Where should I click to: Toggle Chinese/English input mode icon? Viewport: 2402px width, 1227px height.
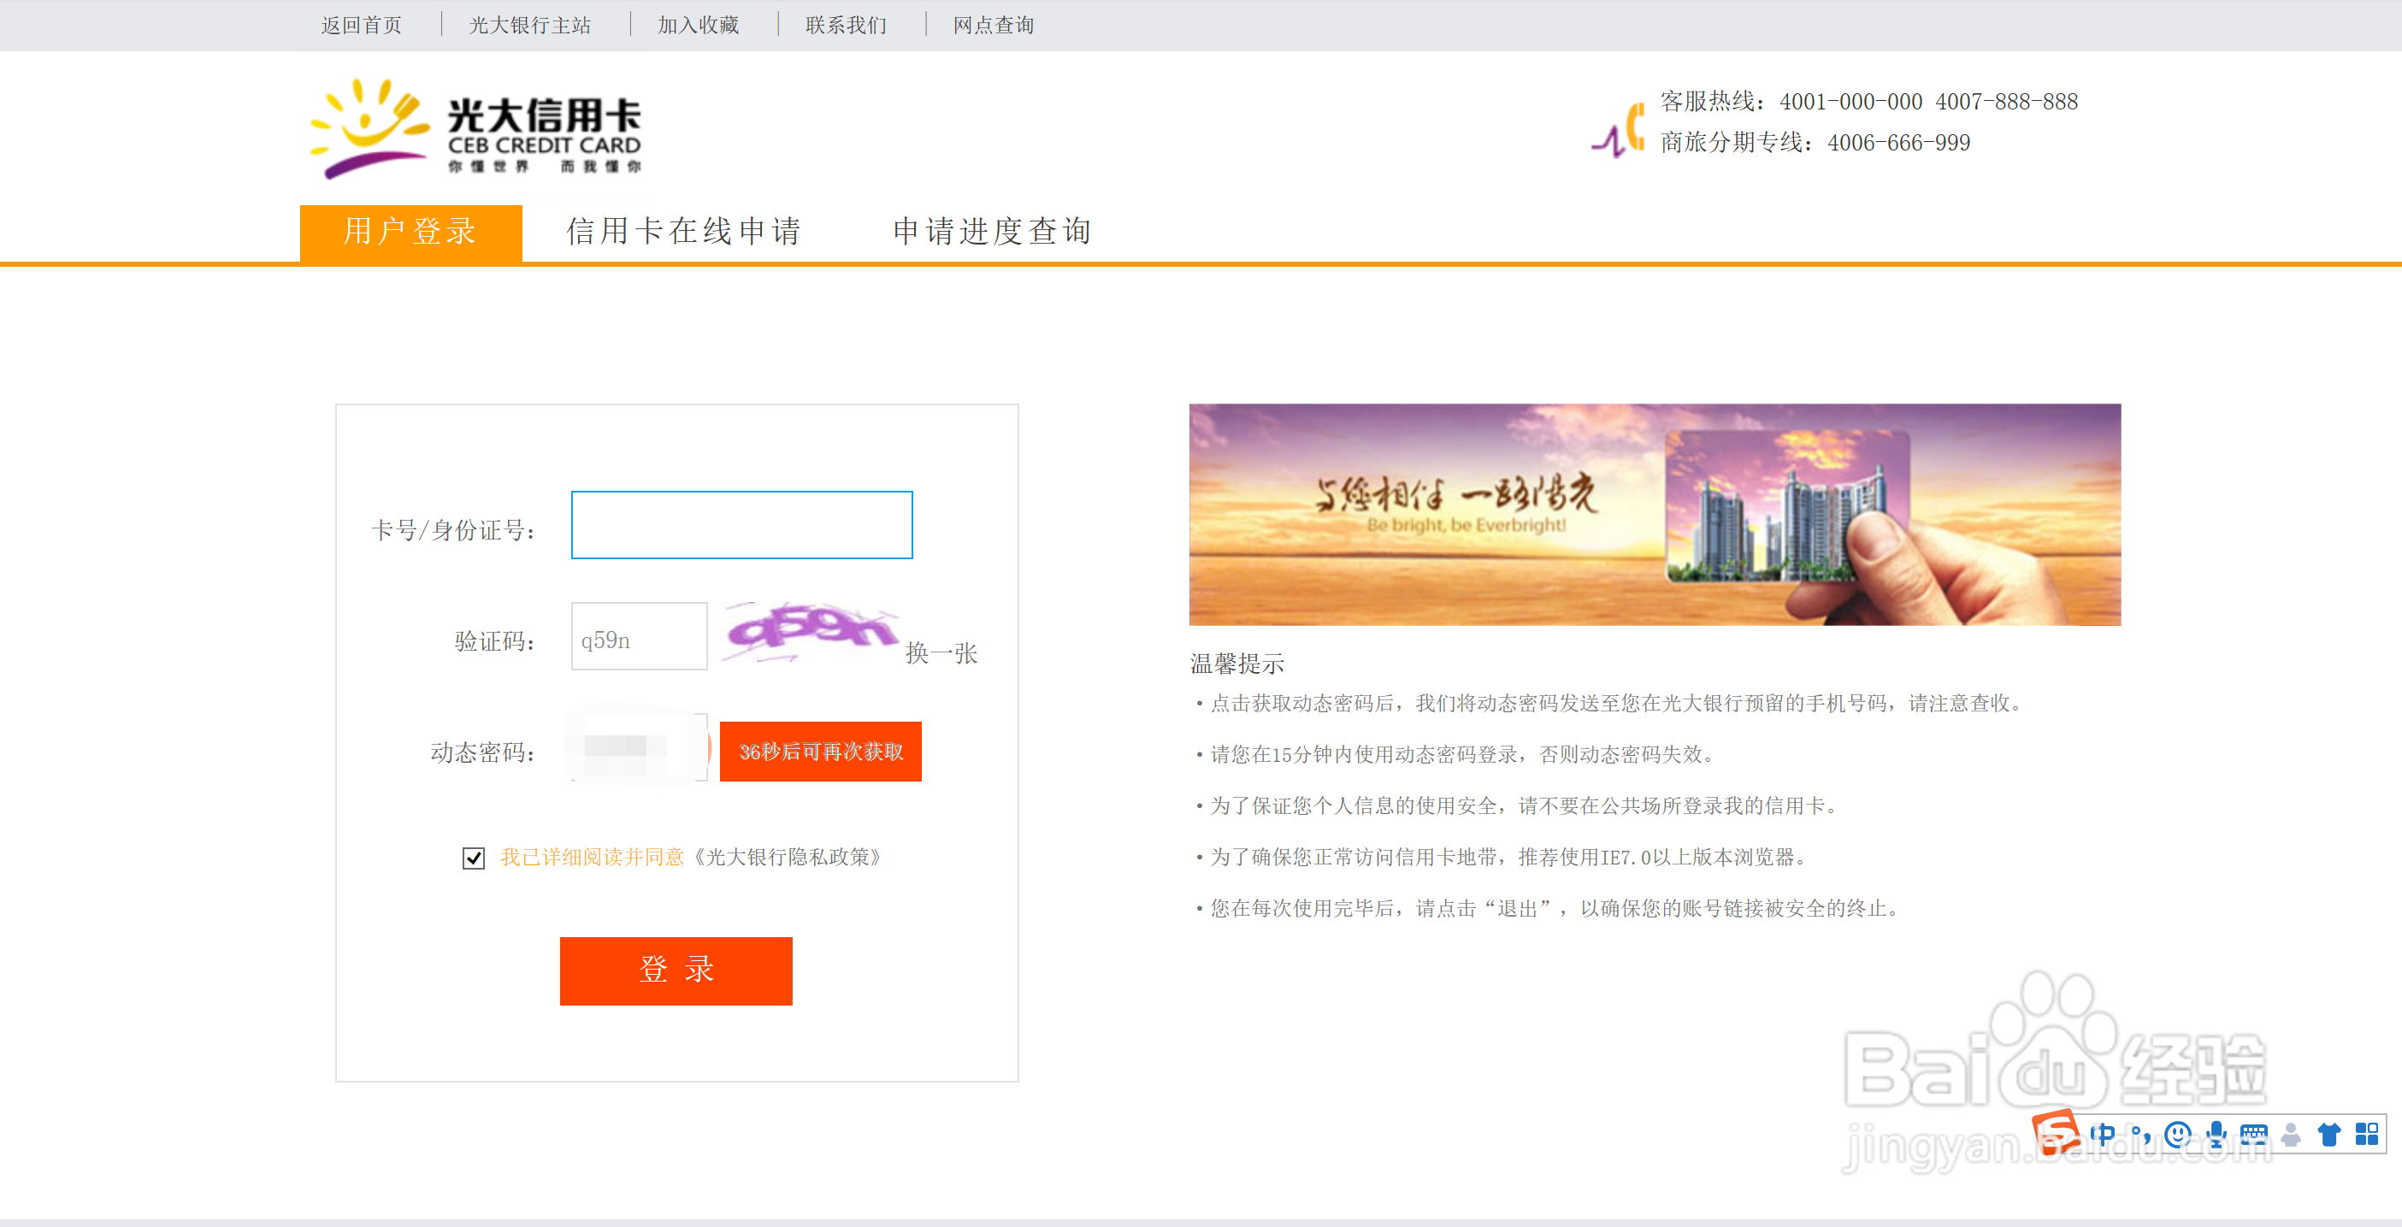[2103, 1134]
